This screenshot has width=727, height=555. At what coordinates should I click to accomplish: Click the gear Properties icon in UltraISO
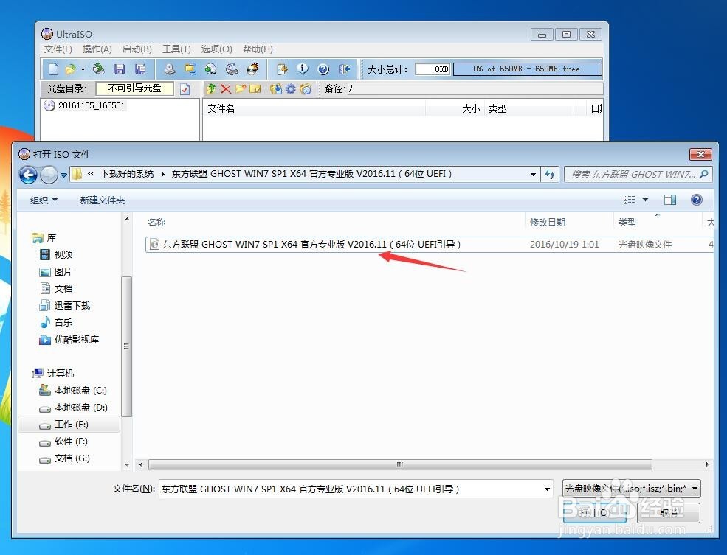tap(291, 89)
